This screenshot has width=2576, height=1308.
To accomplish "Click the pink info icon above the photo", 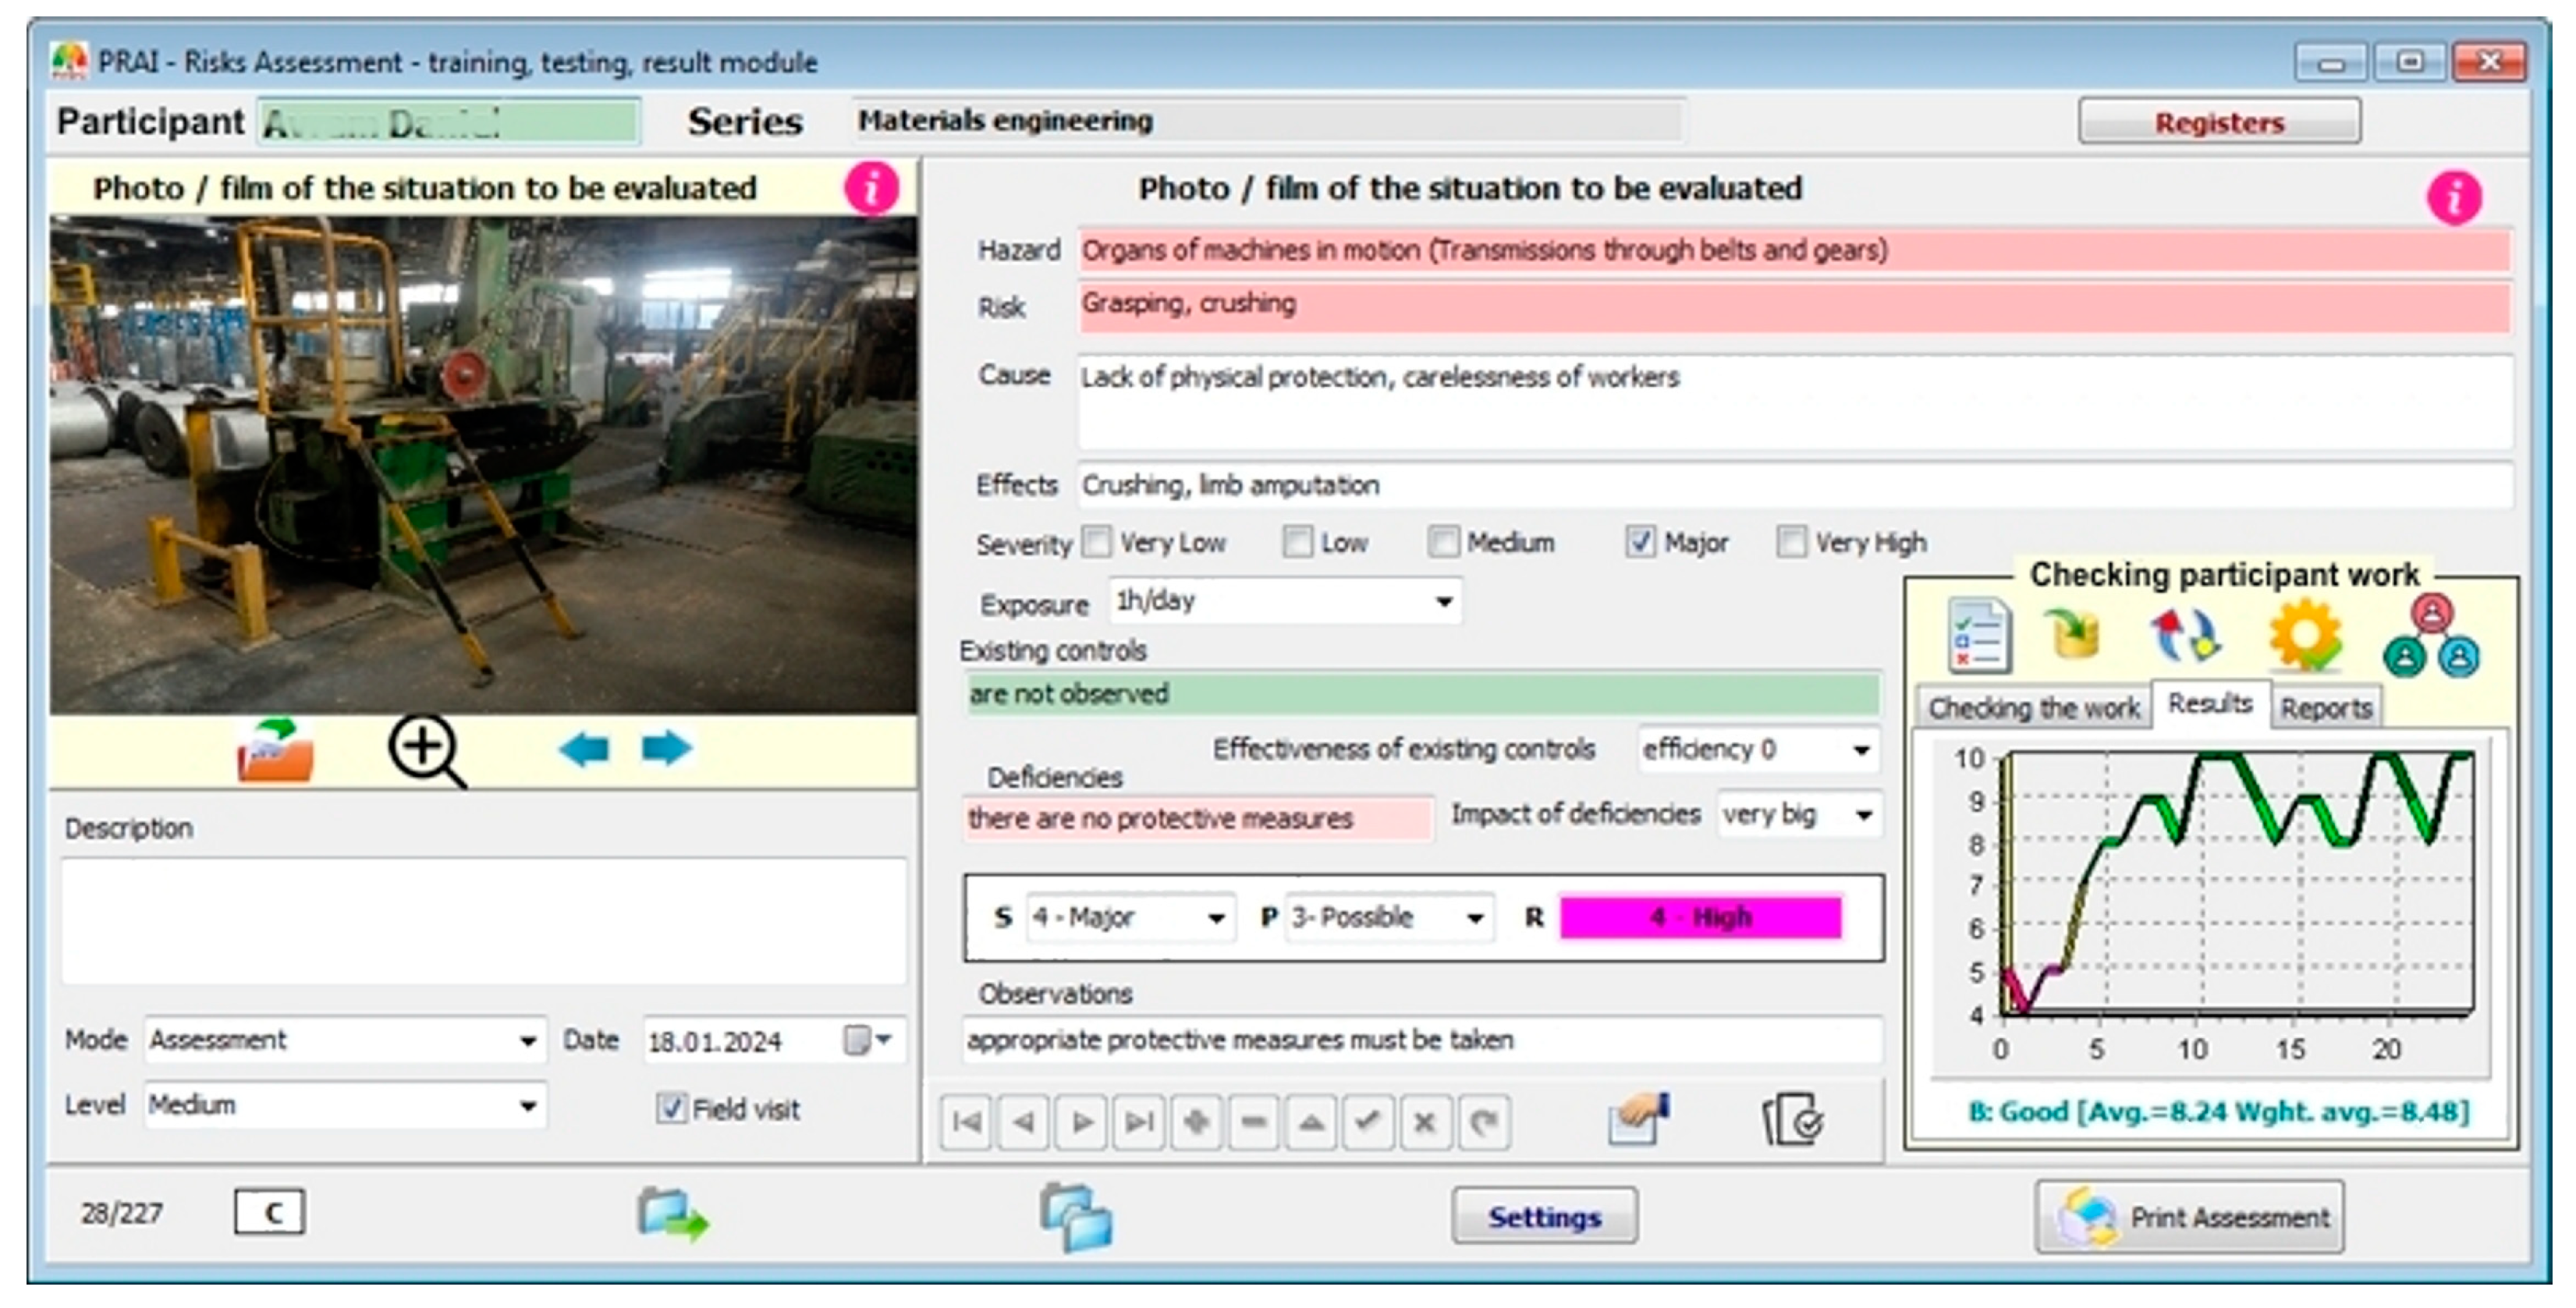I will coord(871,188).
